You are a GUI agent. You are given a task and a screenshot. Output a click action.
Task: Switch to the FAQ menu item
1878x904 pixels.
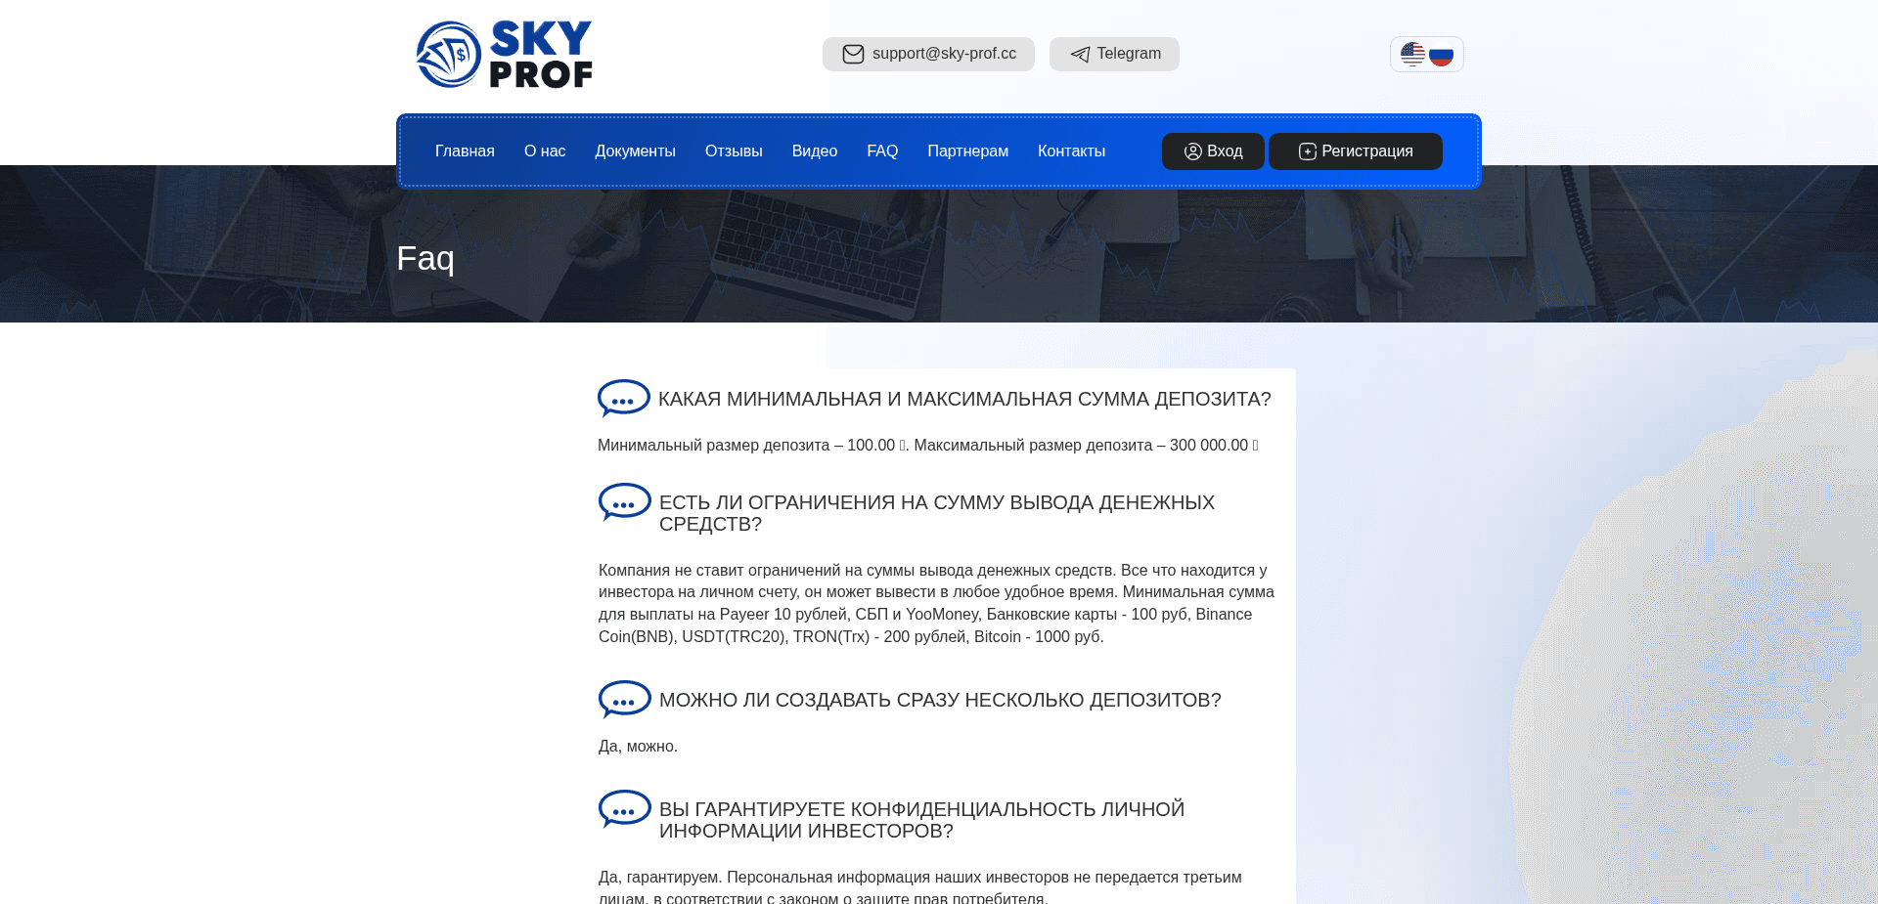coord(882,151)
